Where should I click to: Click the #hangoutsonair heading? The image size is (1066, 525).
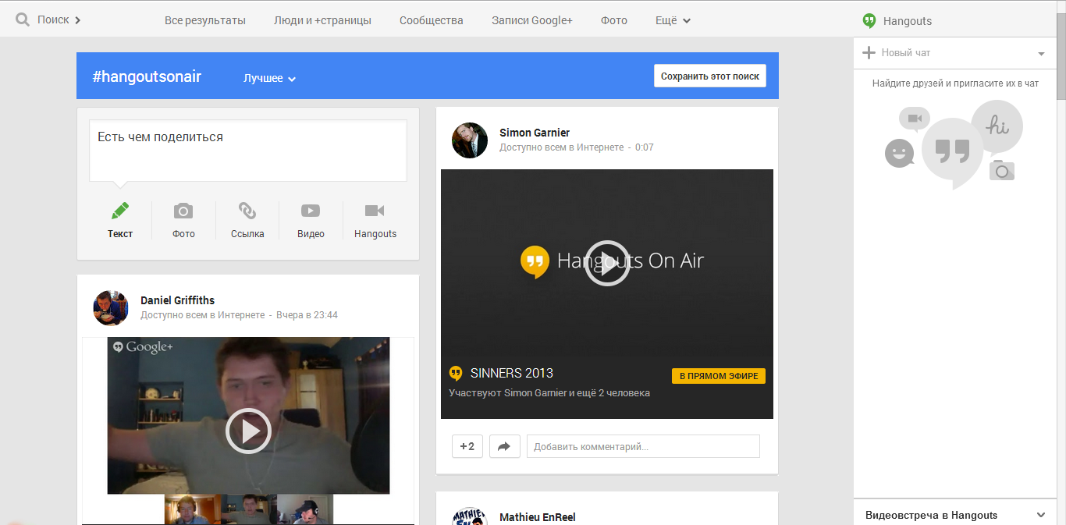click(x=147, y=76)
